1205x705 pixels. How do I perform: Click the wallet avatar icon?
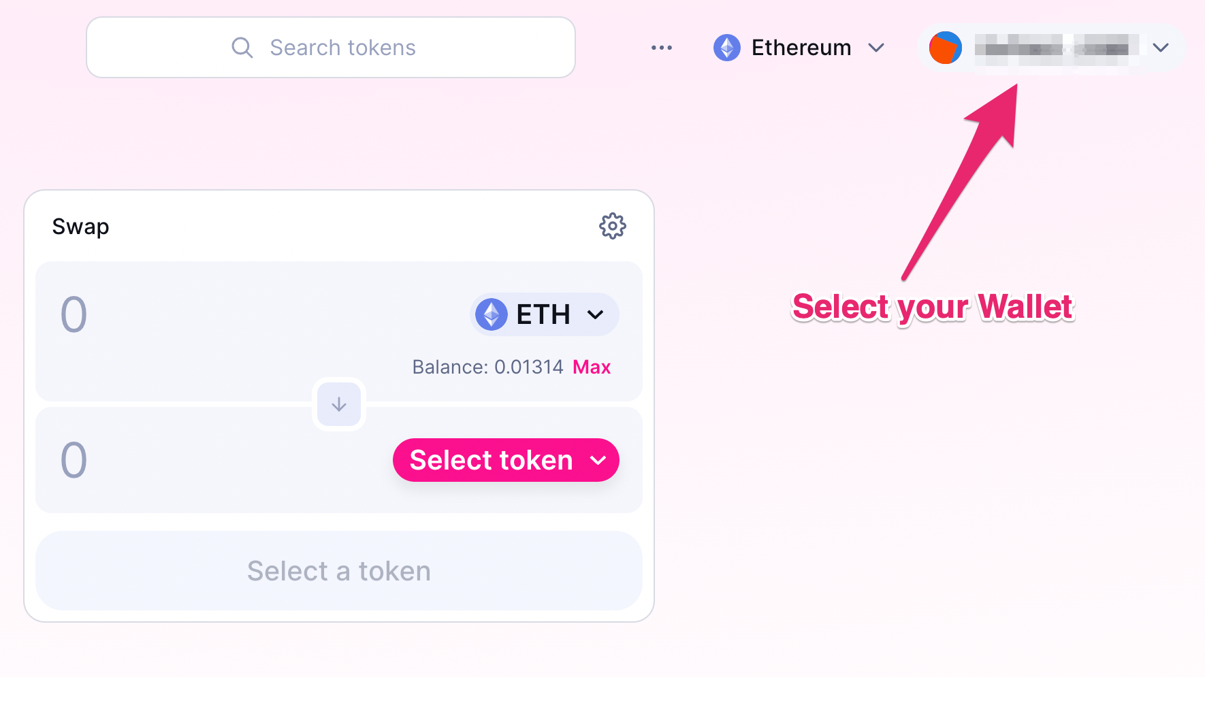pos(945,48)
